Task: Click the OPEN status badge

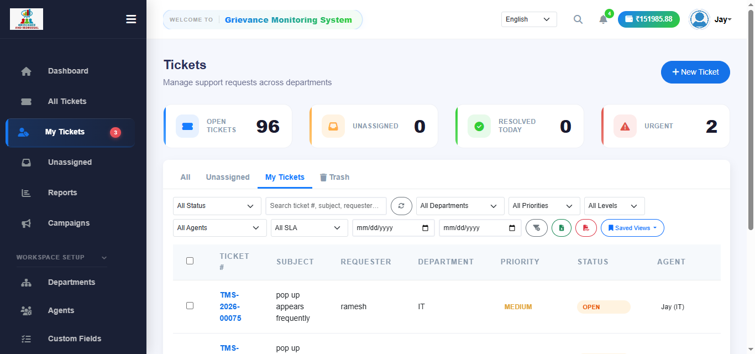Action: (604, 307)
